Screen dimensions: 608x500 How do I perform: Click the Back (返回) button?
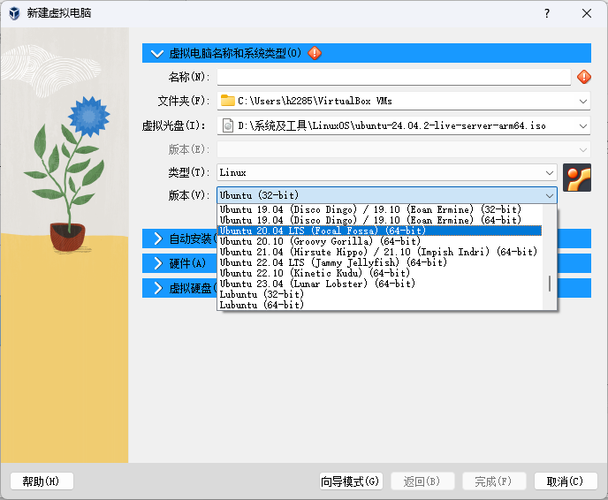422,481
